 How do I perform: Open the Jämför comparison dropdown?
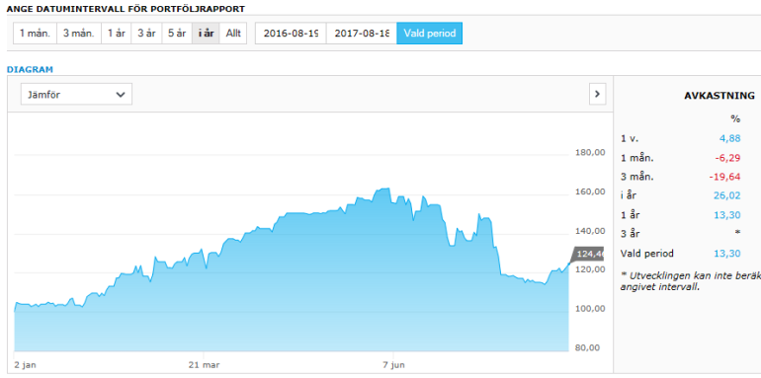pyautogui.click(x=76, y=94)
